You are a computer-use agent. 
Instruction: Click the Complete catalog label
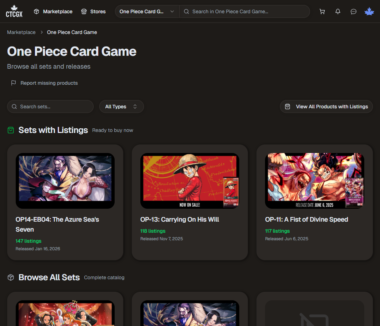[104, 277]
